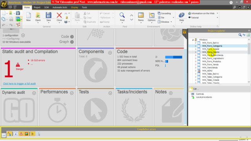
Task: Click the padlock icon beside dashboard
Action: point(184,32)
